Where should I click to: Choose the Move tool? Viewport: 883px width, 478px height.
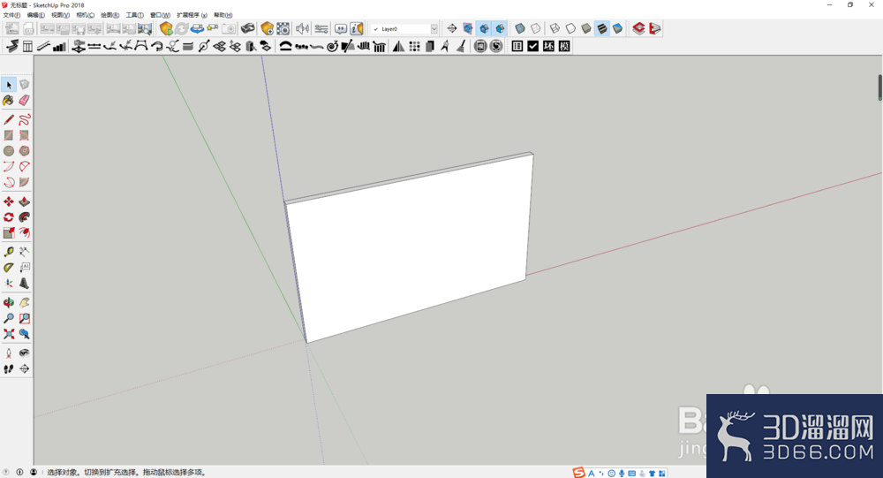[x=9, y=201]
